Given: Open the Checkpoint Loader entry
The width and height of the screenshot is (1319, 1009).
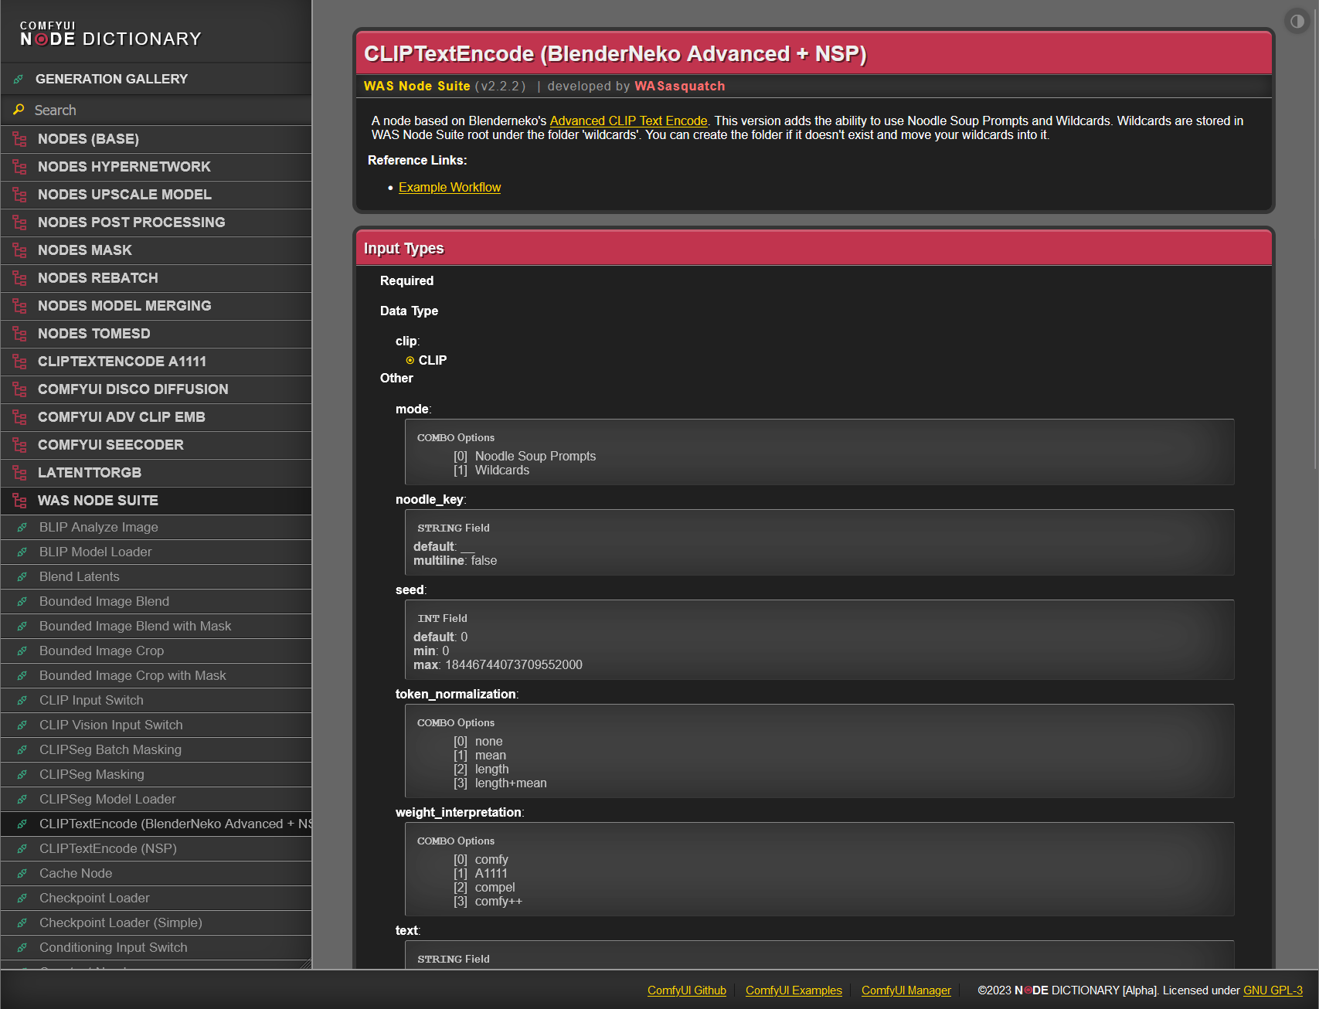Looking at the screenshot, I should [156, 898].
